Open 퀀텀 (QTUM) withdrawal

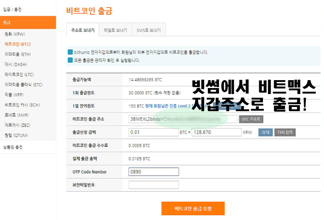pyautogui.click(x=16, y=135)
